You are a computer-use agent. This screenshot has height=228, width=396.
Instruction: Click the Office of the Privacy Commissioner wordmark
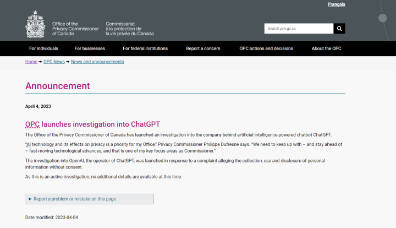click(x=75, y=29)
